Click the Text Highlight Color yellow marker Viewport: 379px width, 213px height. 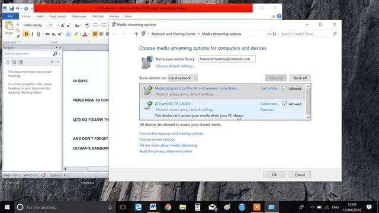(x=76, y=34)
